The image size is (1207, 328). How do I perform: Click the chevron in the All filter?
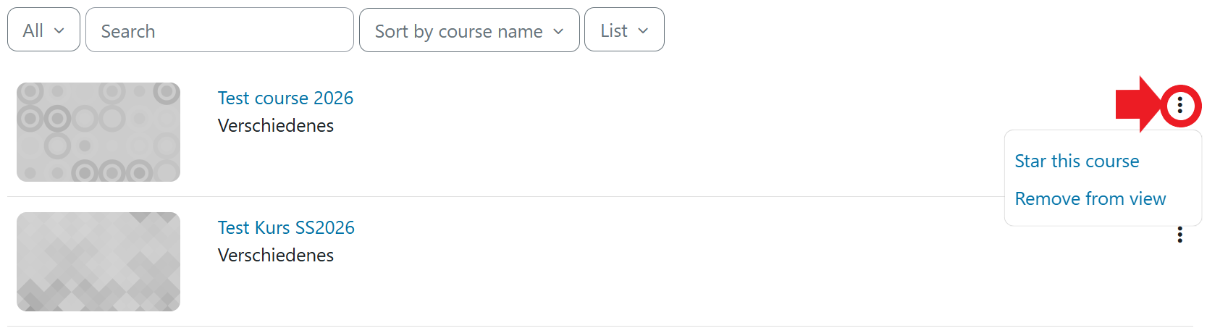pyautogui.click(x=59, y=30)
